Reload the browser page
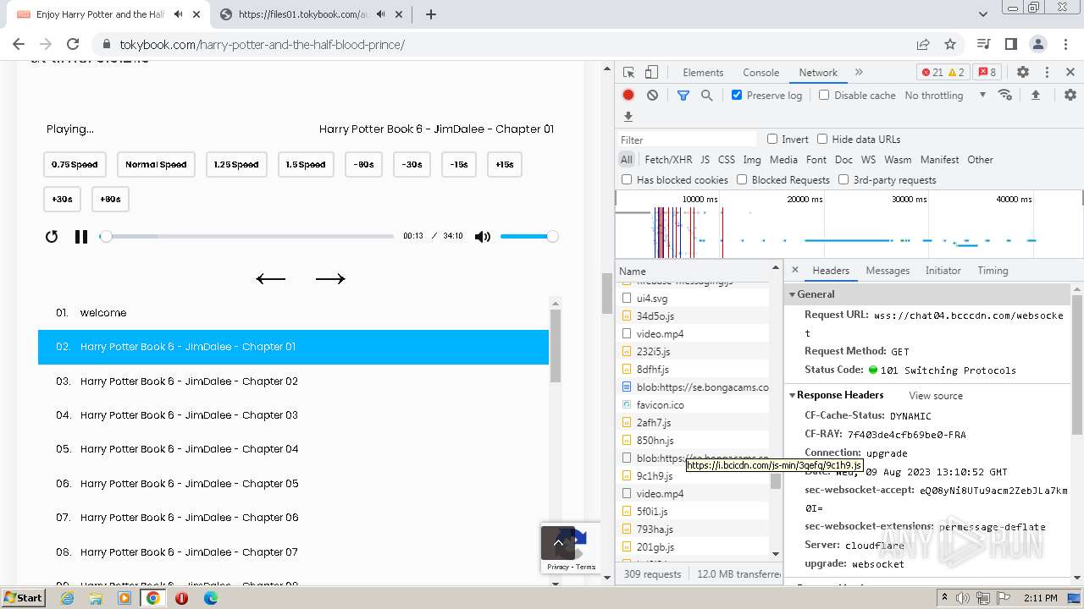The width and height of the screenshot is (1084, 609). click(x=73, y=44)
